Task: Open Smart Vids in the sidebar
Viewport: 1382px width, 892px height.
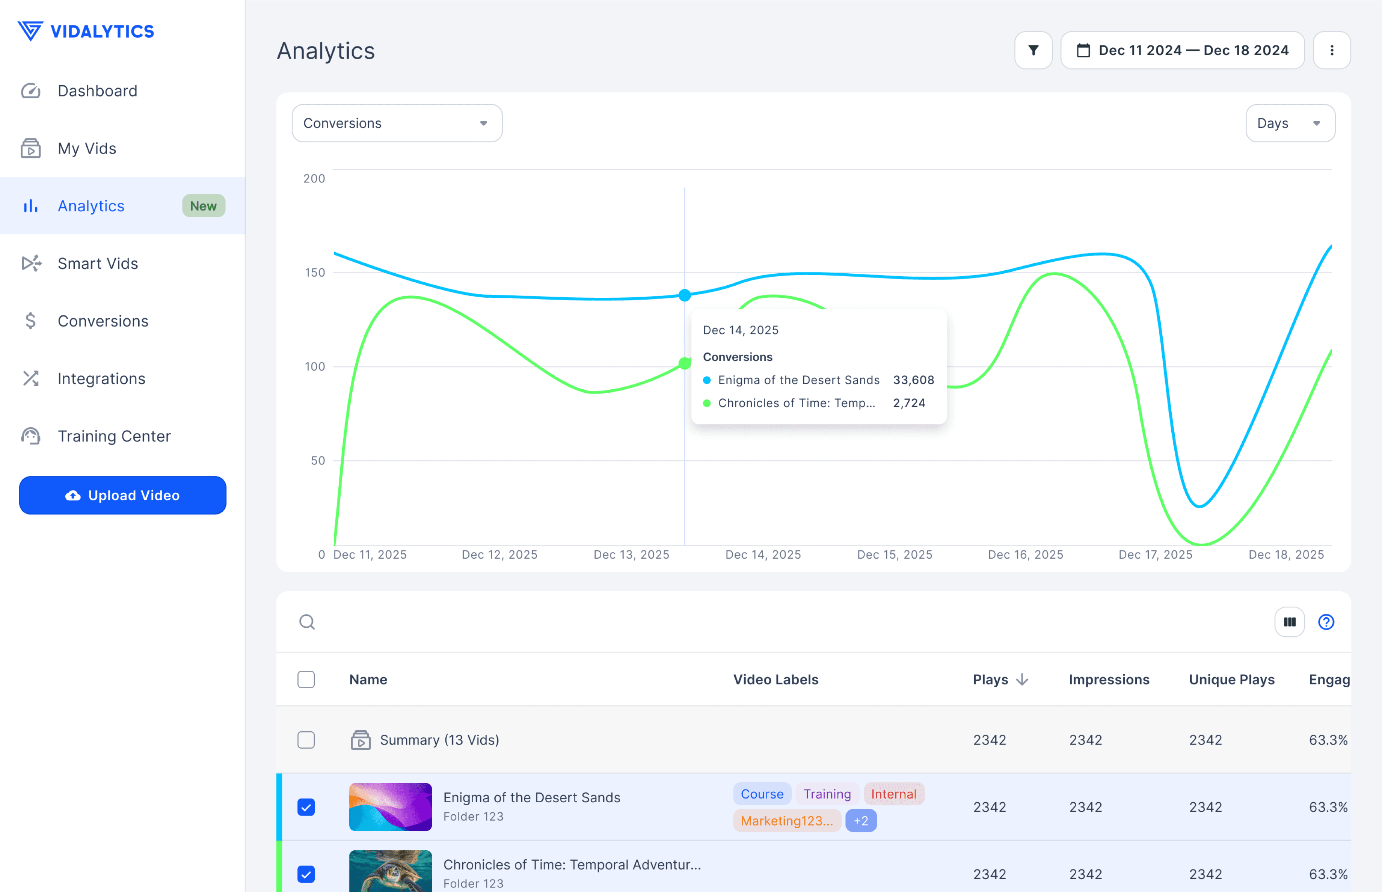Action: coord(122,264)
